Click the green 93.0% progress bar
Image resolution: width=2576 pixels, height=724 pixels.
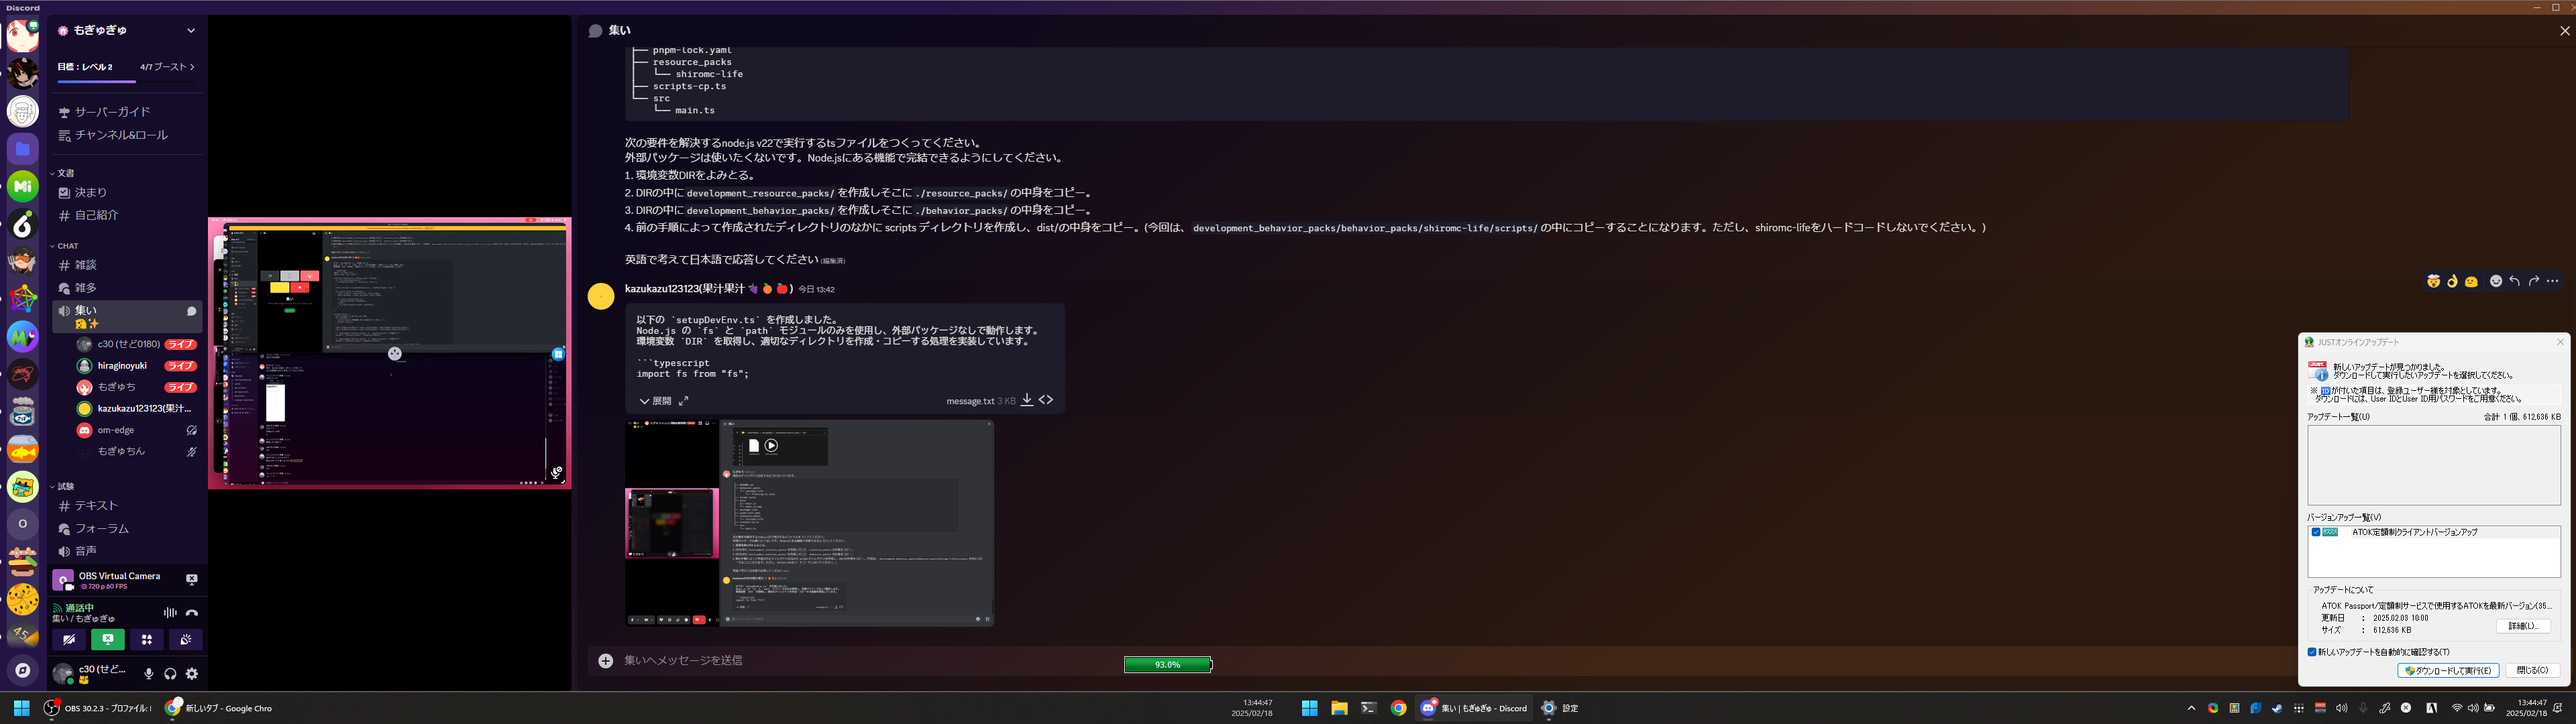pyautogui.click(x=1167, y=665)
